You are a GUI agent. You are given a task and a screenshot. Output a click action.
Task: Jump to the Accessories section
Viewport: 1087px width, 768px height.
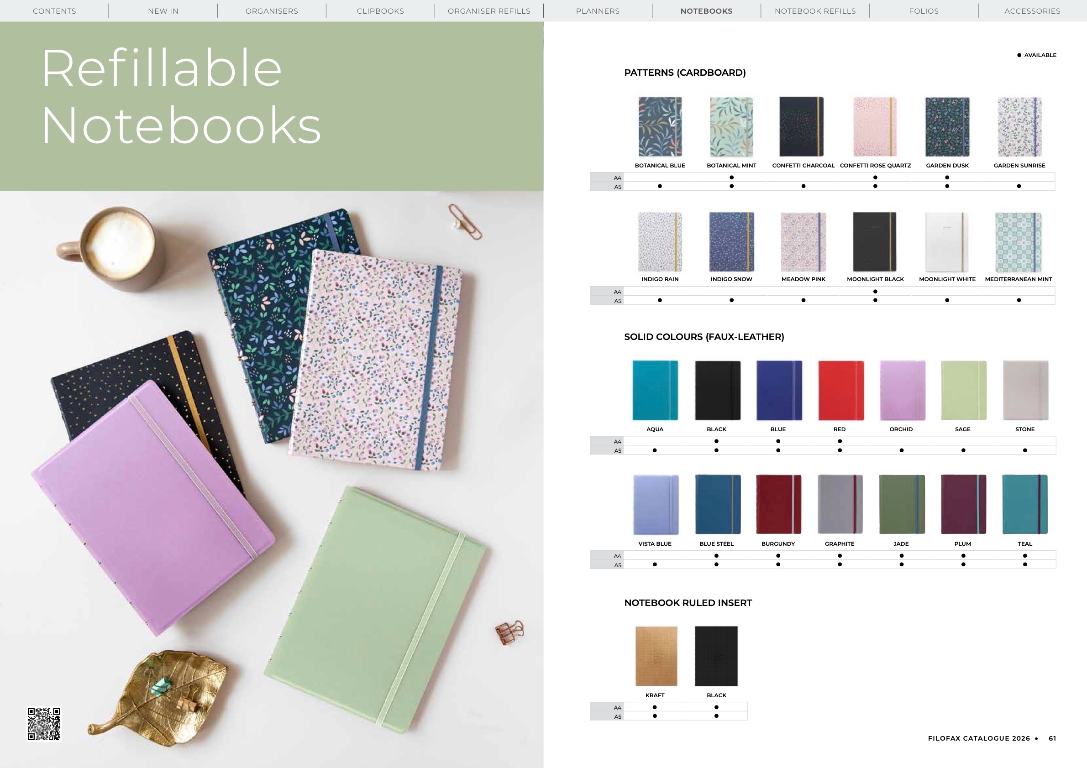1032,11
